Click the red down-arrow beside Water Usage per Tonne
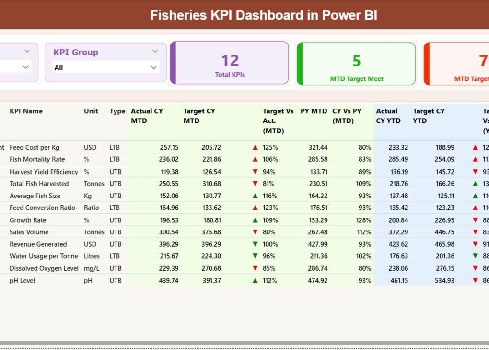Screen dimensions: 489x350 coord(255,256)
